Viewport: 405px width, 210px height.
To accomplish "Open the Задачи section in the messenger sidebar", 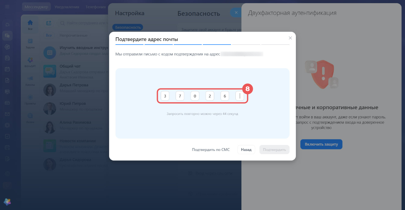I will point(30,43).
